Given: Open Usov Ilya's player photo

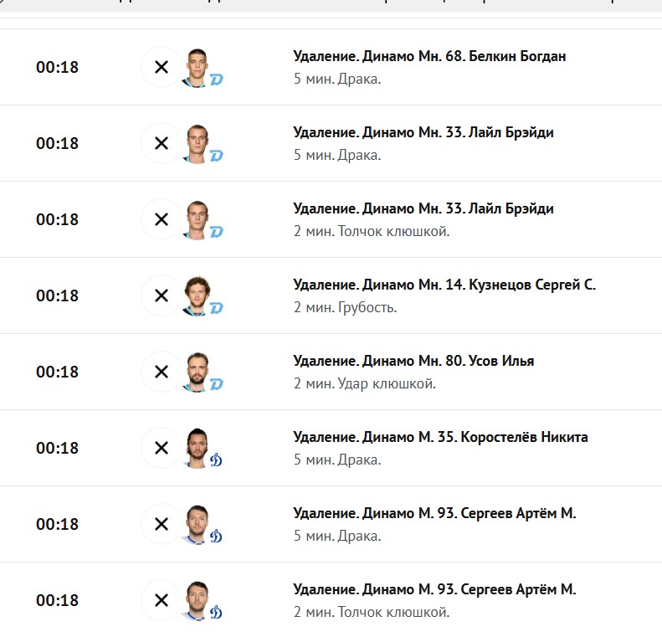Looking at the screenshot, I should [197, 372].
